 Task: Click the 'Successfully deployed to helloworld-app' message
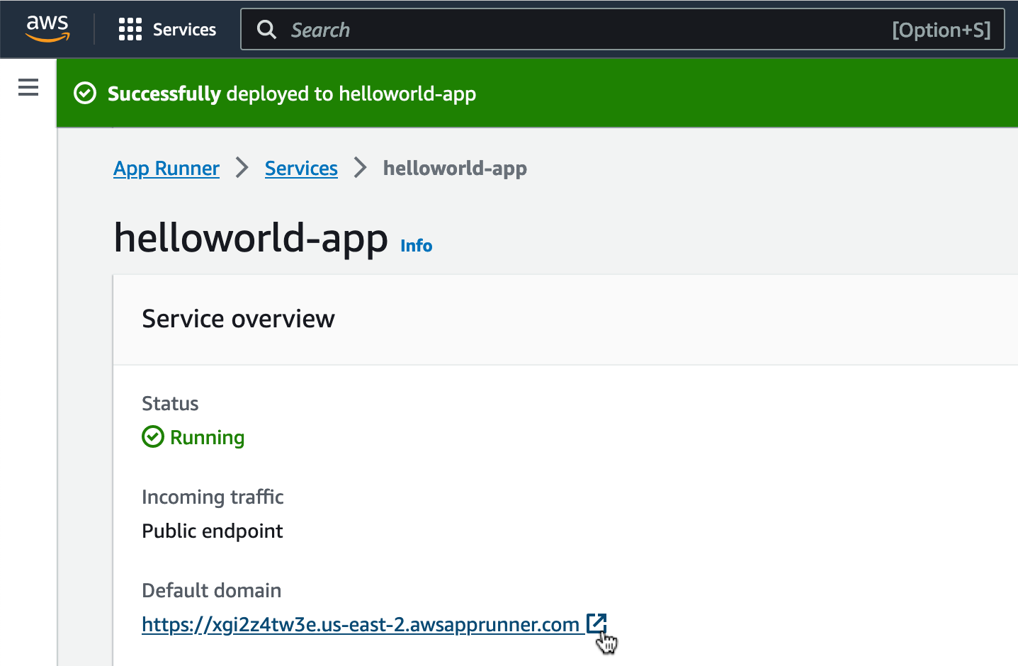coord(292,94)
